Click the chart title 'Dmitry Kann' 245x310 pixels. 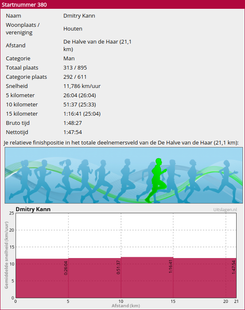click(x=33, y=209)
